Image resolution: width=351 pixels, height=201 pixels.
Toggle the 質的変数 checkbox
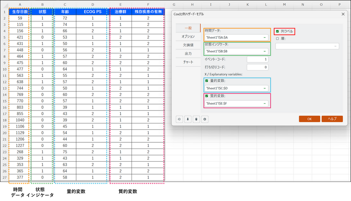[207, 96]
